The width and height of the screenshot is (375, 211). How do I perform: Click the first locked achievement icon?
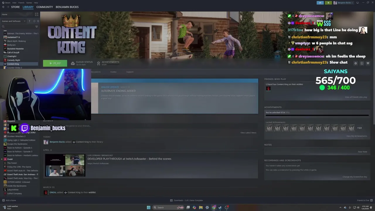click(x=269, y=128)
